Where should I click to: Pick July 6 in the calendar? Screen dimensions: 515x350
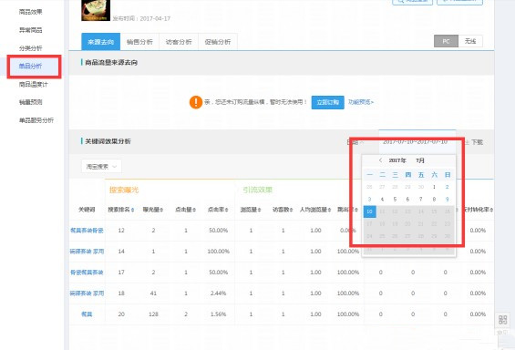point(407,200)
